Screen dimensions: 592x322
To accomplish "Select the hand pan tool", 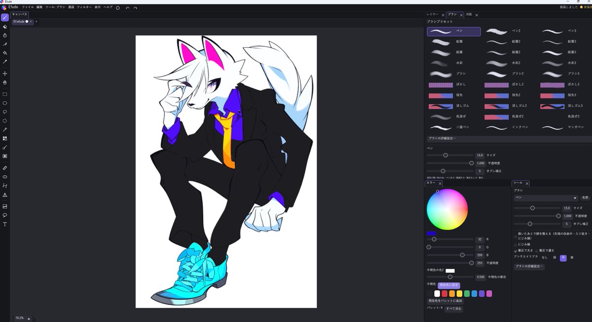I will (5, 82).
